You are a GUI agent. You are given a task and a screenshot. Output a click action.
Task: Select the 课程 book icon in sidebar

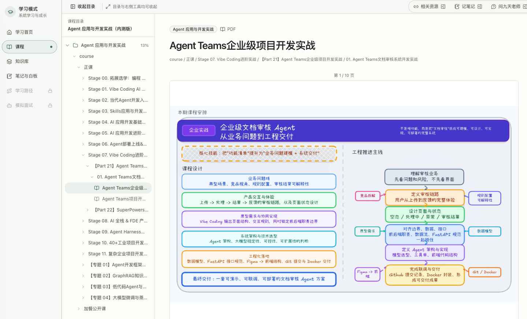10,47
